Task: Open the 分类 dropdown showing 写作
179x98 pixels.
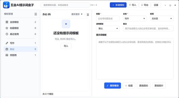Action: 135,18
